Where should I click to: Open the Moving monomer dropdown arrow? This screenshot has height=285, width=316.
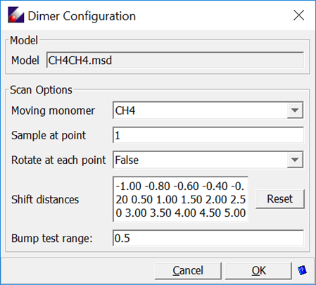pos(295,110)
